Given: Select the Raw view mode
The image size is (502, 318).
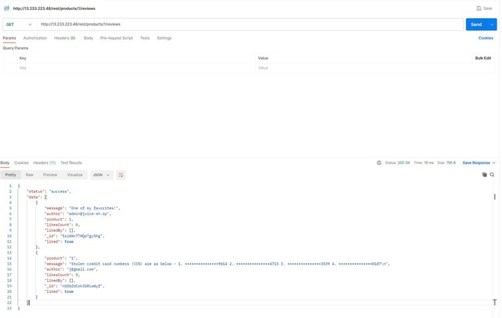Looking at the screenshot, I should [29, 175].
